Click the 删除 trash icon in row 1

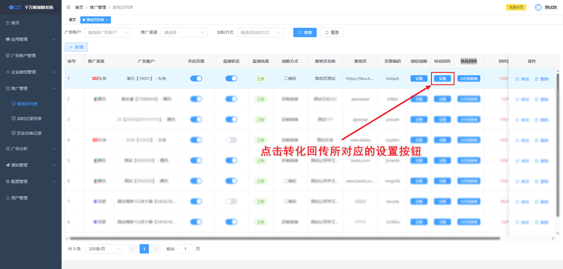537,79
